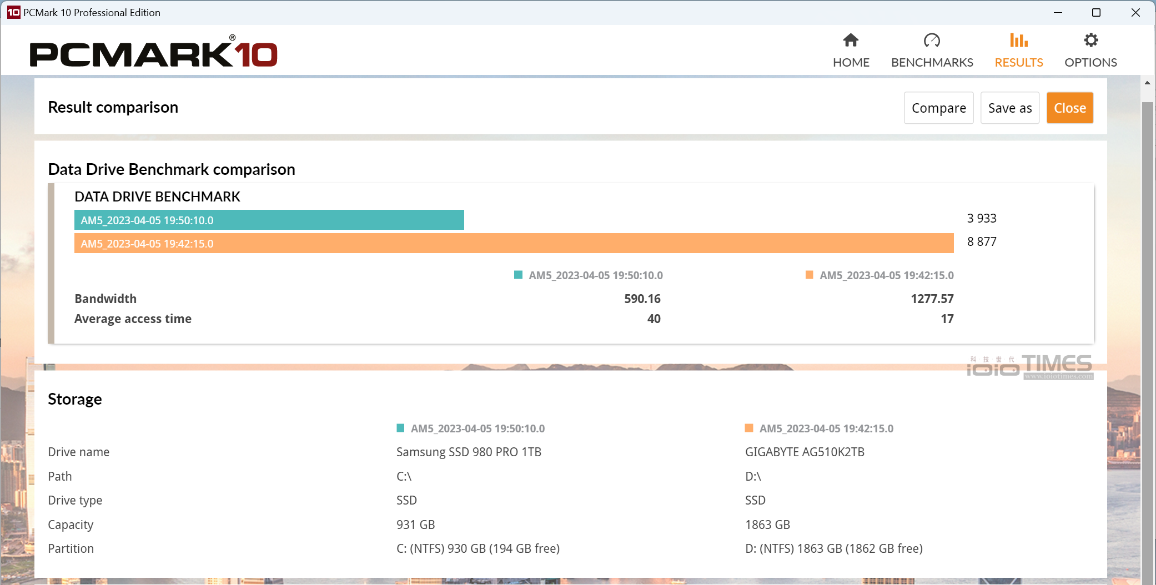Screen dimensions: 1156x585
Task: Click the Storage section heading
Action: click(x=74, y=399)
